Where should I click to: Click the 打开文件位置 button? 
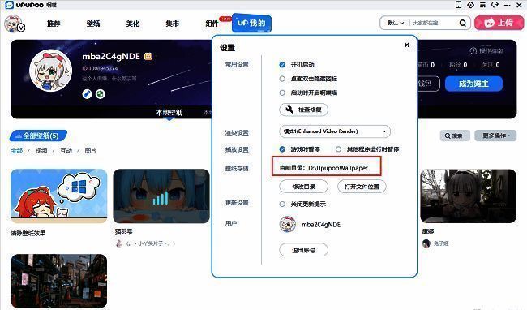362,187
